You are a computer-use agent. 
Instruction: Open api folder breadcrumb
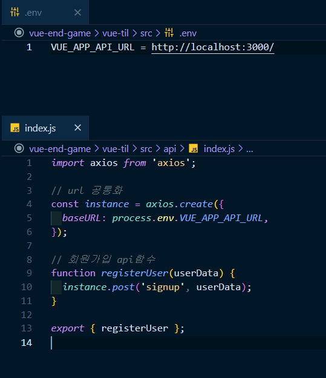[x=170, y=149]
